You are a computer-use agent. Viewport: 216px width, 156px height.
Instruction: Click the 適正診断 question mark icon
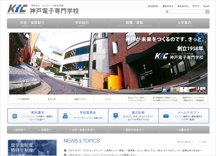click(x=116, y=116)
